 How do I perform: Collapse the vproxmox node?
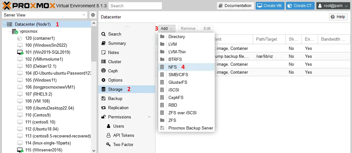coord(10,31)
